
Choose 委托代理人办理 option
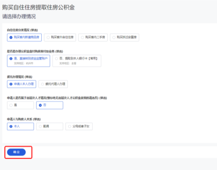click(x=53, y=84)
